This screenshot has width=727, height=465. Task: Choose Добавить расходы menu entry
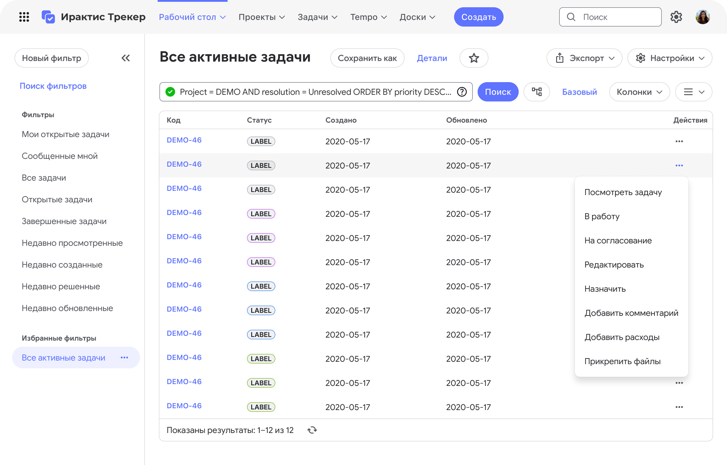632,337
